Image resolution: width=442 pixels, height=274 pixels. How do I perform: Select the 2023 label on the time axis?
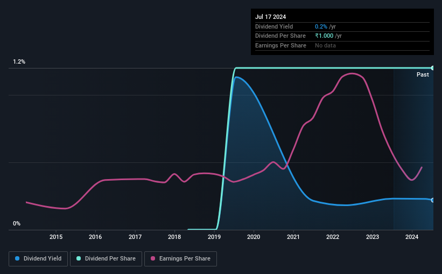tap(373, 237)
